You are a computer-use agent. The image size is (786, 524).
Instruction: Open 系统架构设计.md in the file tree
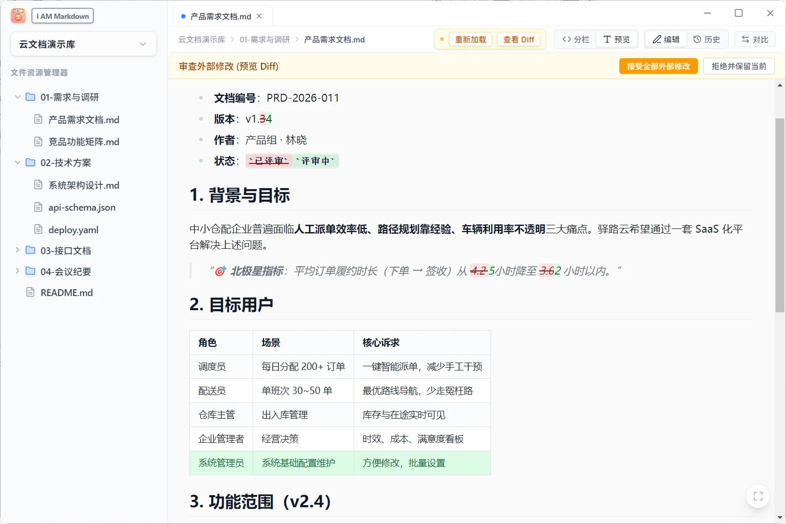point(84,185)
